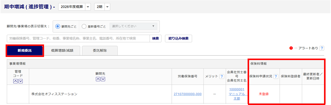This screenshot has width=331, height=105.
Task: Click the red alert indicator icon
Action: pyautogui.click(x=291, y=48)
